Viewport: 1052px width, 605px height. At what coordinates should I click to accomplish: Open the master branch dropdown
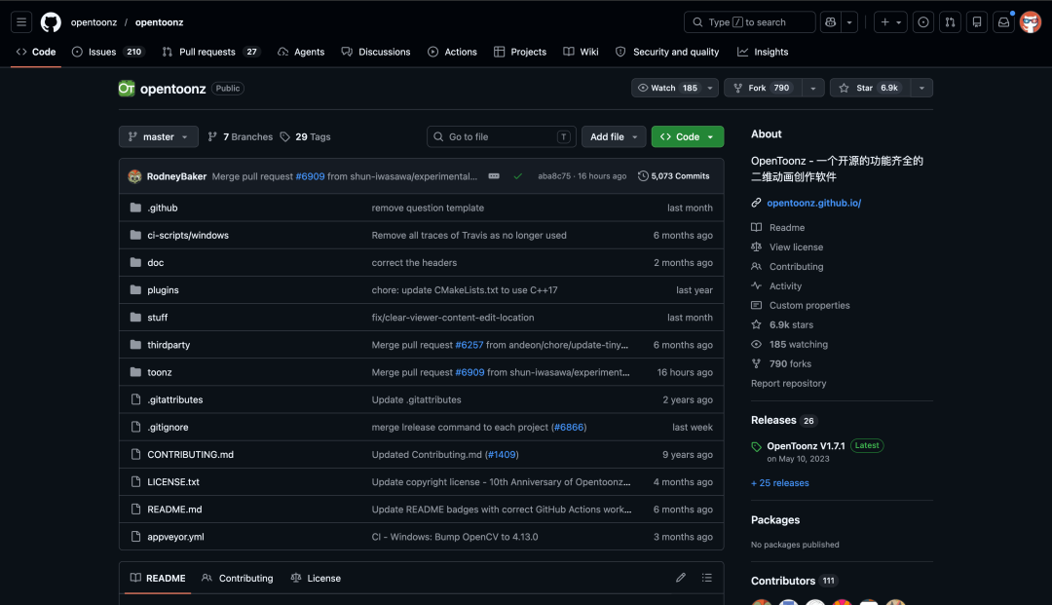[x=159, y=136]
